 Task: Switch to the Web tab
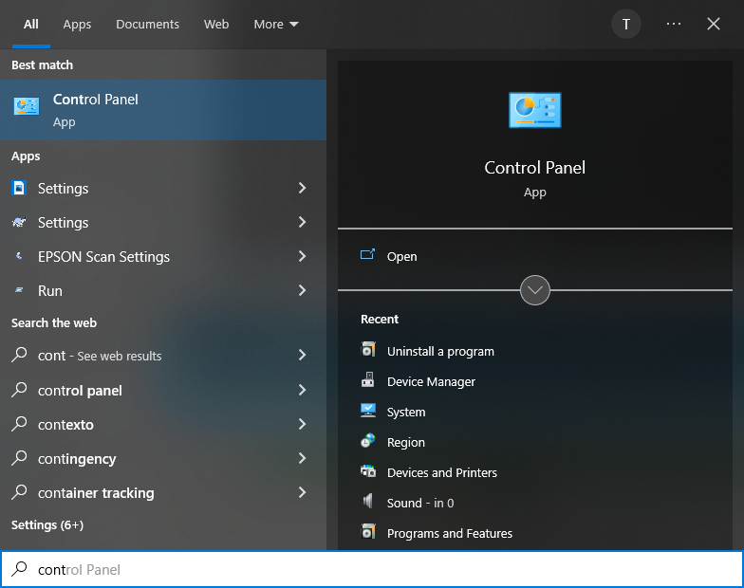(216, 25)
